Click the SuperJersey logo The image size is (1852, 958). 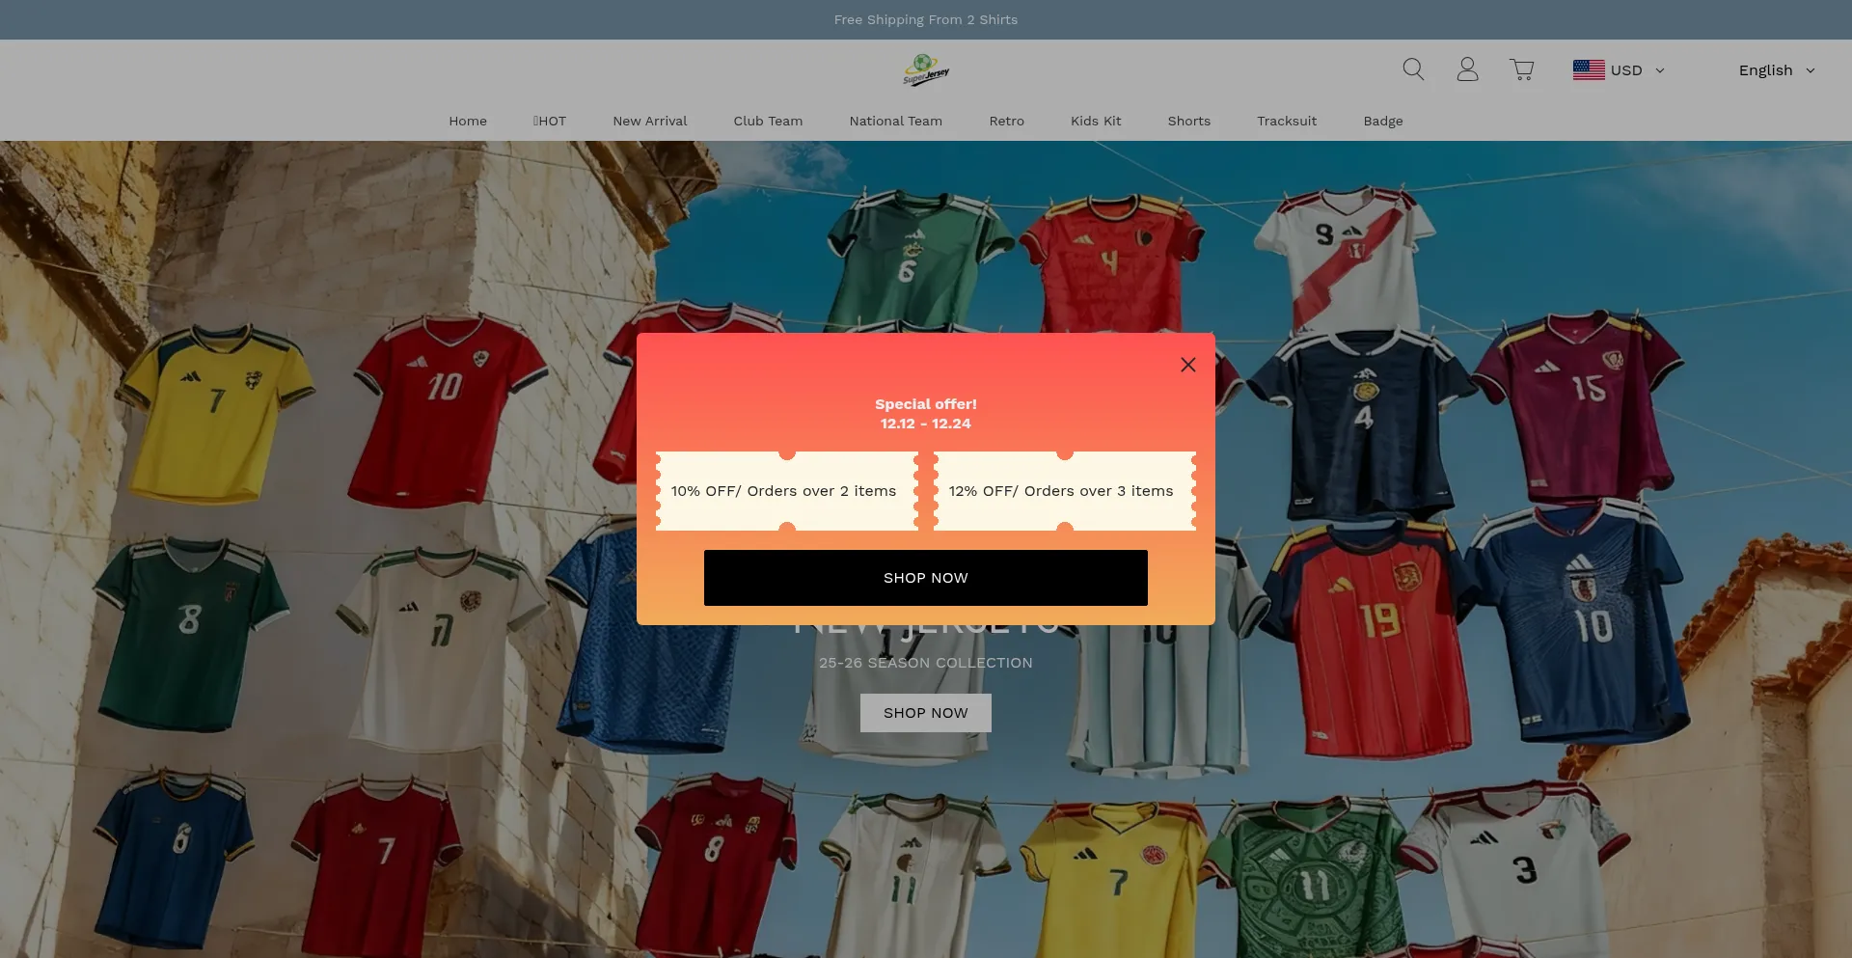coord(926,70)
